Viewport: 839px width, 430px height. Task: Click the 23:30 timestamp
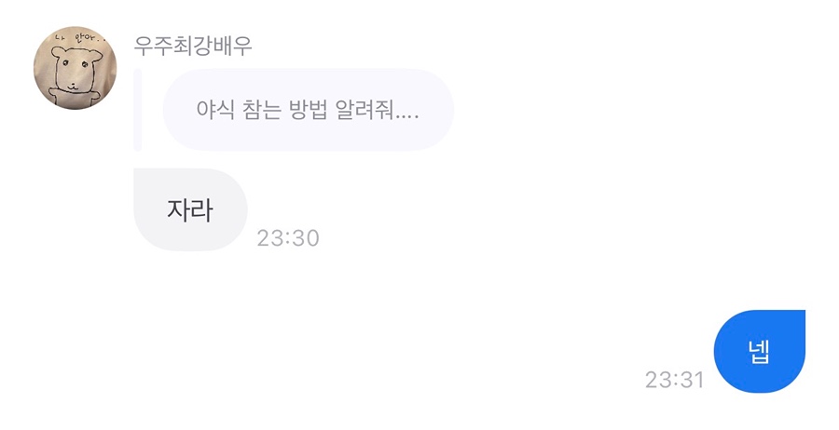pos(288,238)
